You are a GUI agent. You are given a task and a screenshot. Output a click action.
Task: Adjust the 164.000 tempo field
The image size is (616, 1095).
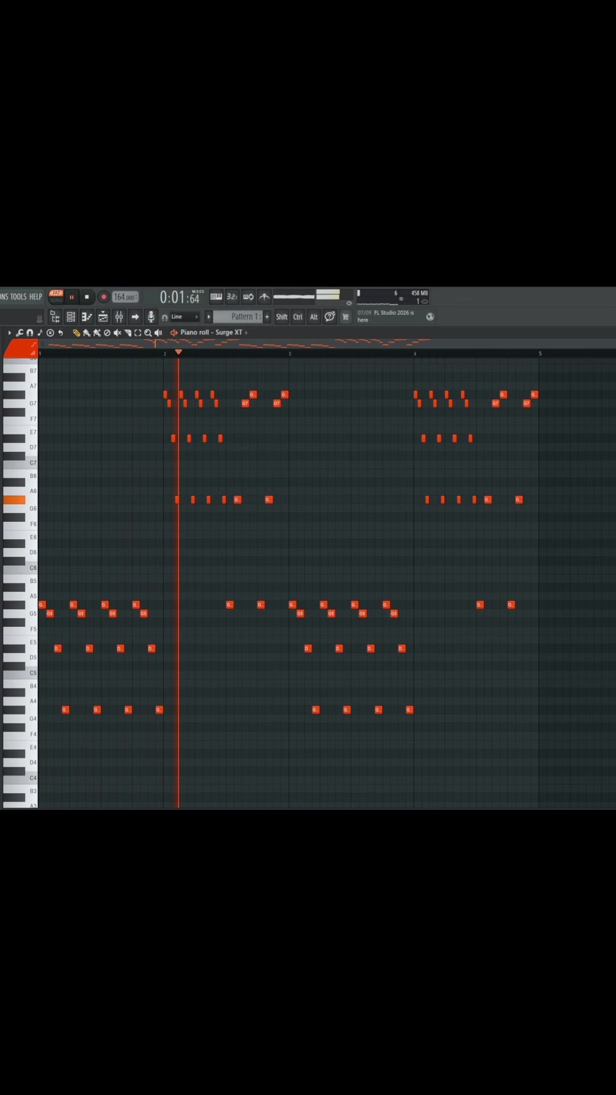125,297
